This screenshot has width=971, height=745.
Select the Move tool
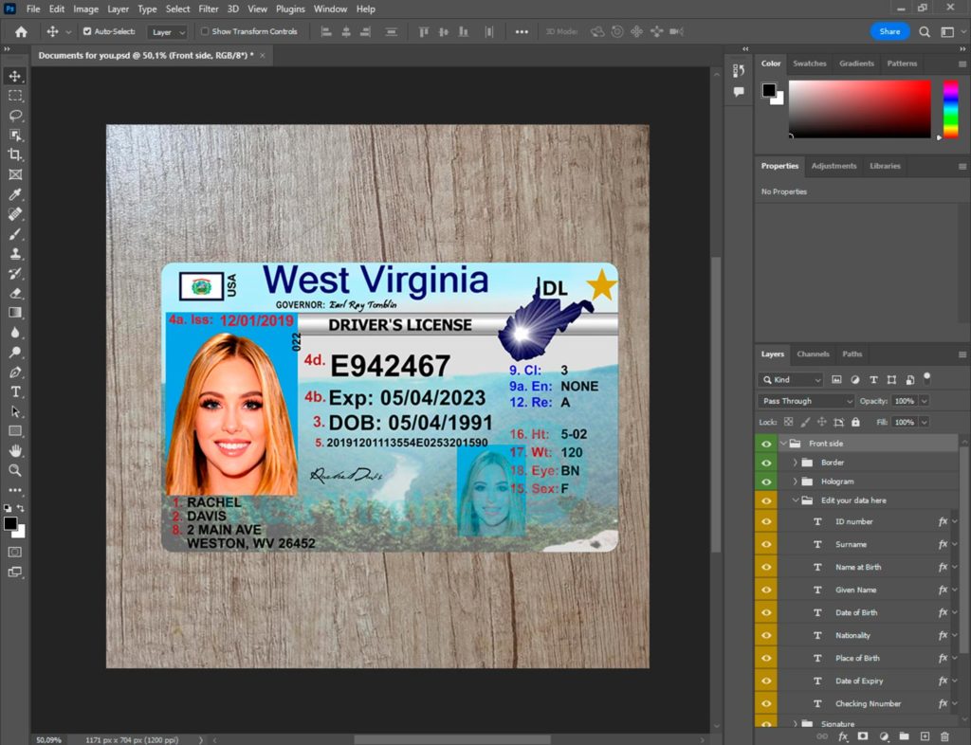tap(15, 76)
